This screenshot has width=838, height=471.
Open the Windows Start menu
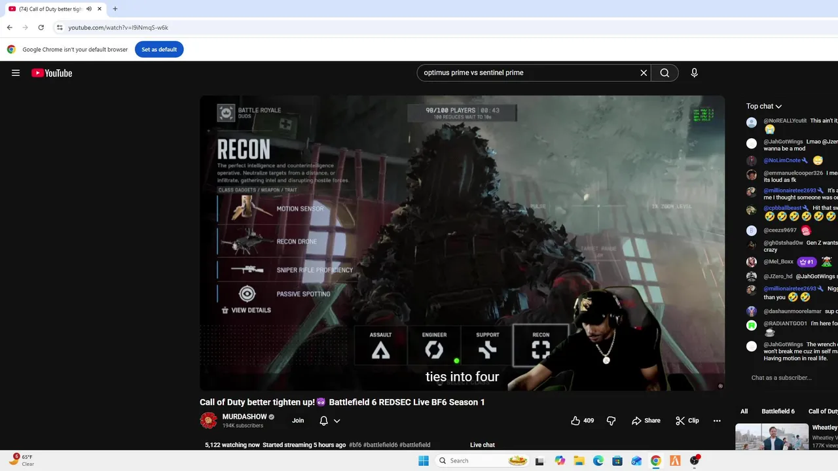coord(424,461)
